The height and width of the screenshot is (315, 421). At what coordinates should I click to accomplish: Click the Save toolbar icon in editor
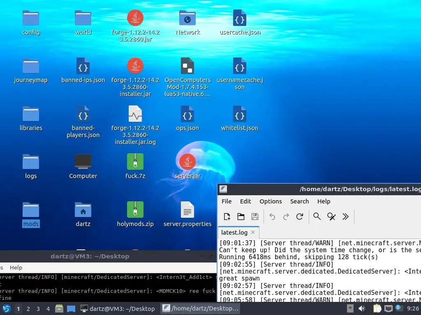pyautogui.click(x=255, y=217)
